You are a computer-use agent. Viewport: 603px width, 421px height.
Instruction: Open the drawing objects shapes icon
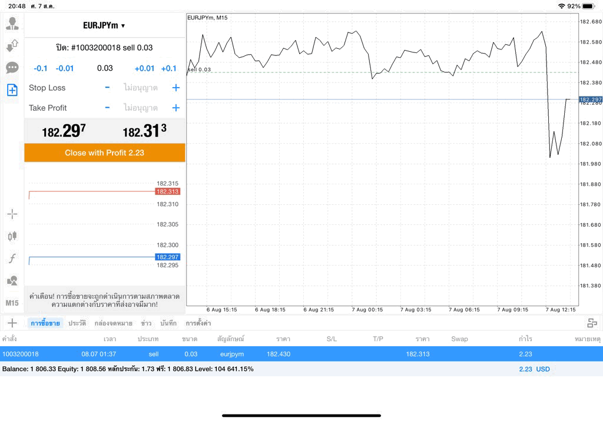[x=12, y=281]
